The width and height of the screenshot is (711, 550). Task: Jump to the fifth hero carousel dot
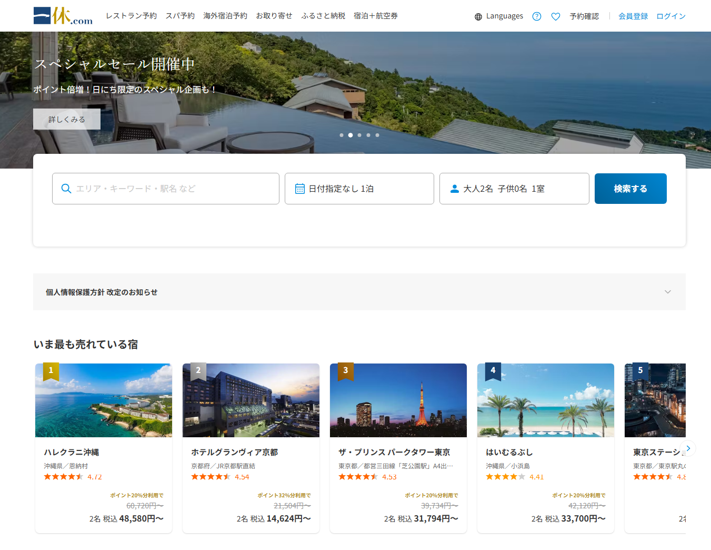pos(377,135)
